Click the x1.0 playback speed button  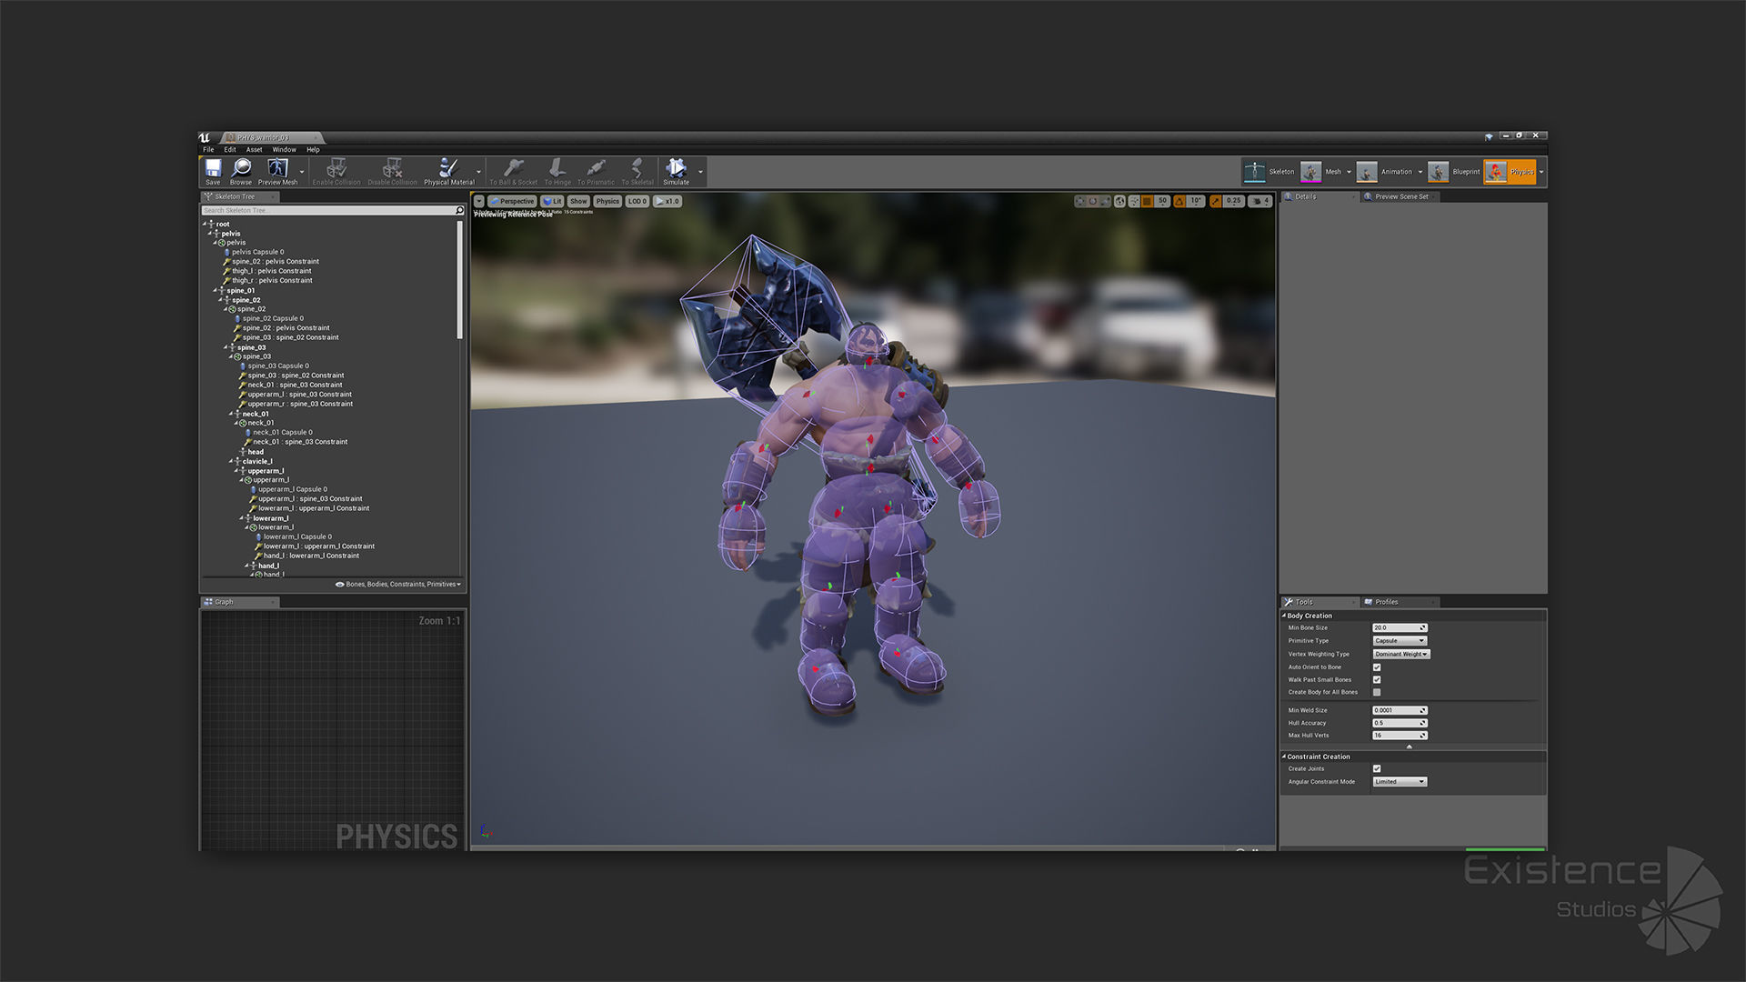point(667,202)
